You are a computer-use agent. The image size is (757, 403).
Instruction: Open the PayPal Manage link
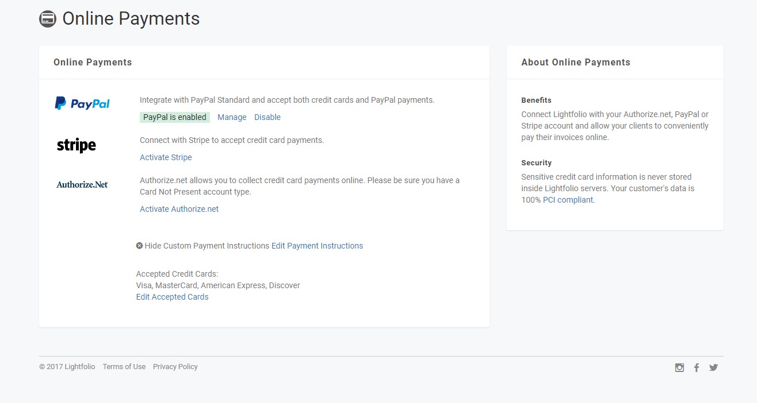click(x=232, y=117)
